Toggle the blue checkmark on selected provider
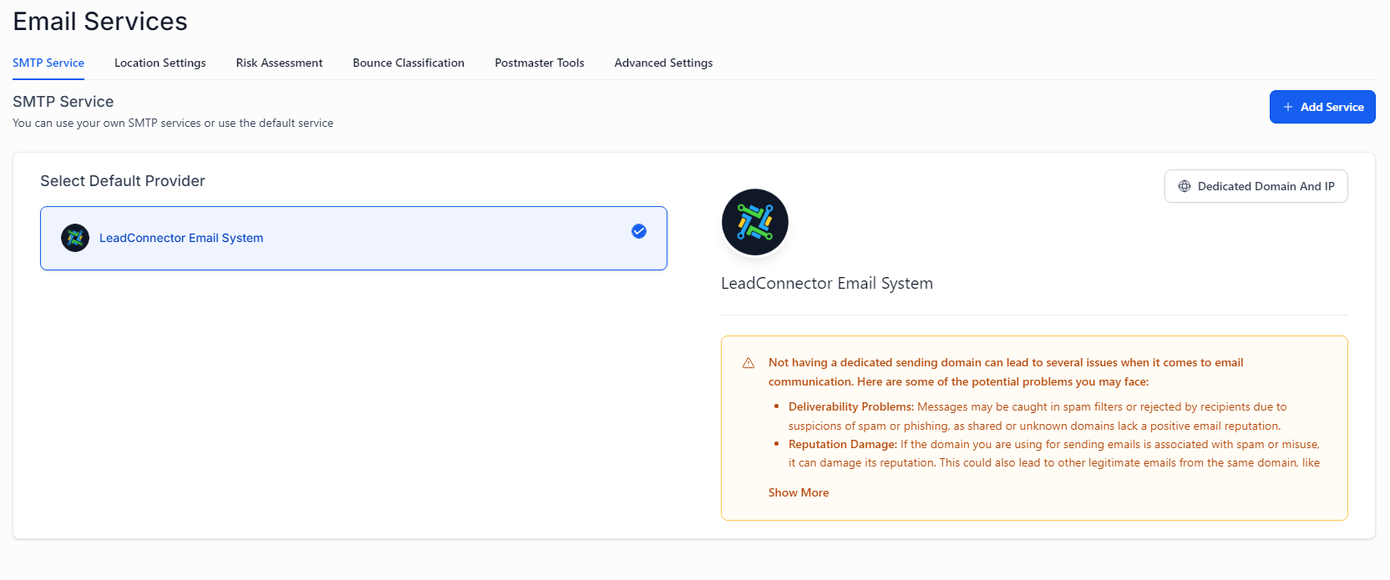The image size is (1390, 580). 638,231
